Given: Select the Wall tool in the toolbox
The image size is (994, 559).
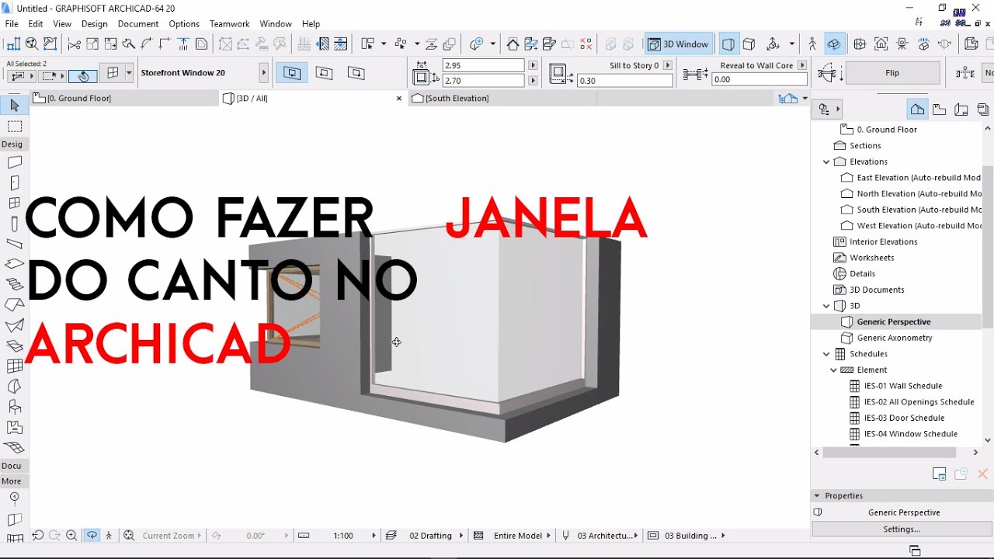Looking at the screenshot, I should [x=14, y=163].
